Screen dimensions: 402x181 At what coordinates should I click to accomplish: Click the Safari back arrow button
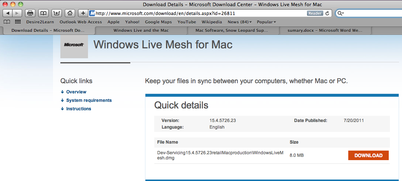[x=8, y=13]
